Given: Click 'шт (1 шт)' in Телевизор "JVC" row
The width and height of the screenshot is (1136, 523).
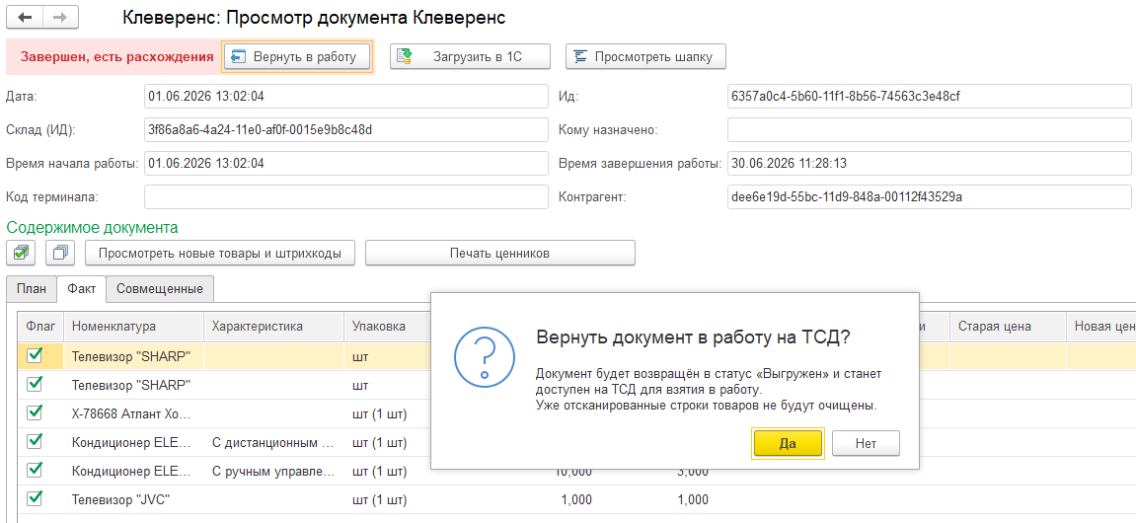Looking at the screenshot, I should [380, 500].
